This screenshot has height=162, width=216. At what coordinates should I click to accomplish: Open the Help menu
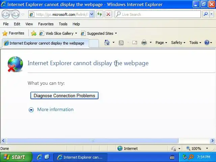(x=76, y=24)
